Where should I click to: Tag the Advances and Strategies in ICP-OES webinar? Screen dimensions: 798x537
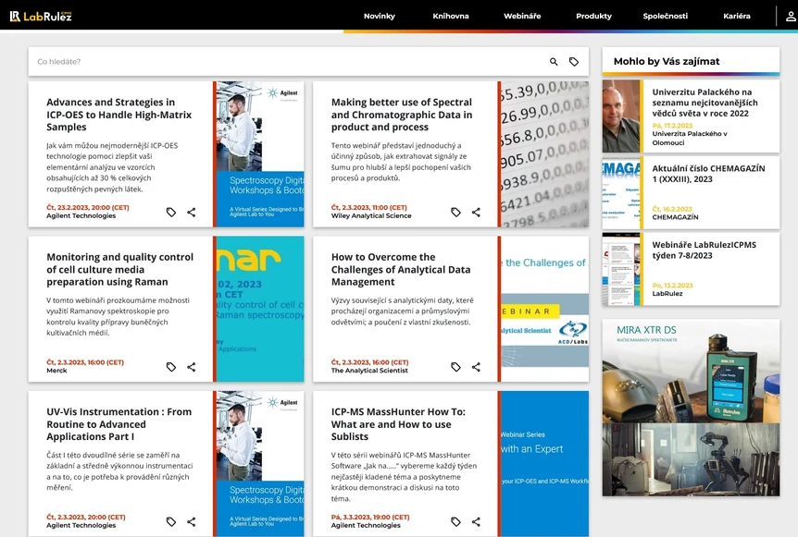(x=171, y=212)
